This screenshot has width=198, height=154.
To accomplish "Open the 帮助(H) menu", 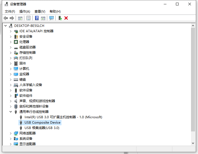I will click(55, 12).
